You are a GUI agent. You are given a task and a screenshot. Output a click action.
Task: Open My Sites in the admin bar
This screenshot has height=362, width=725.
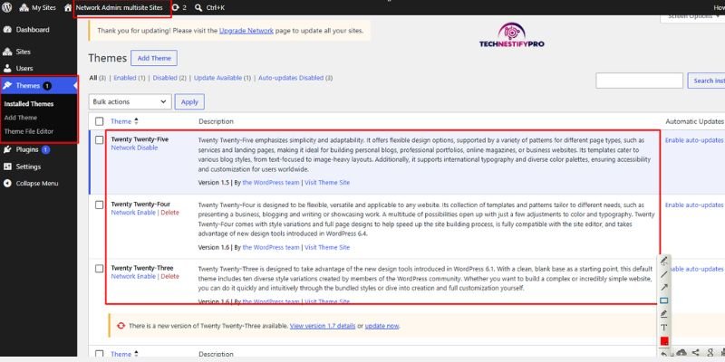tap(37, 8)
